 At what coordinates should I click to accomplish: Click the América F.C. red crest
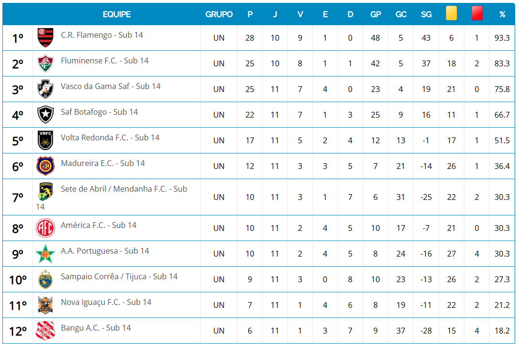pyautogui.click(x=45, y=228)
